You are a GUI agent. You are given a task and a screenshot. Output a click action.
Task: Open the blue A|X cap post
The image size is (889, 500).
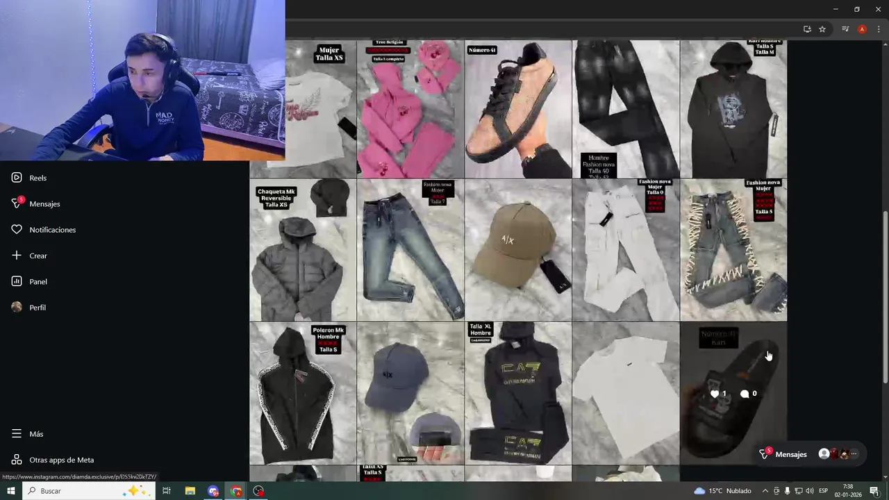pyautogui.click(x=410, y=393)
